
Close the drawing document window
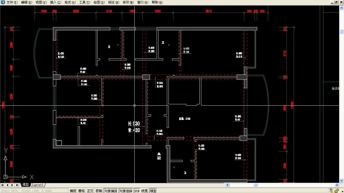(x=341, y=2)
